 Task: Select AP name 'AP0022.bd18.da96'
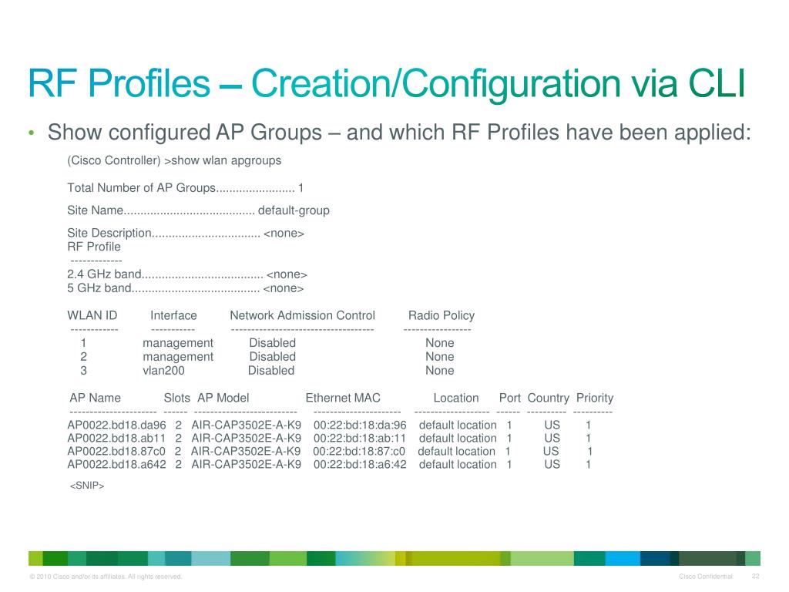pyautogui.click(x=117, y=425)
